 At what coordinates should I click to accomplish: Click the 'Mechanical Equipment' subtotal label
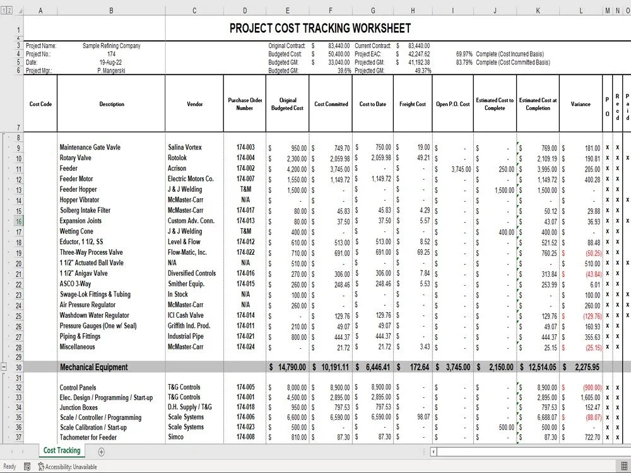[111, 367]
